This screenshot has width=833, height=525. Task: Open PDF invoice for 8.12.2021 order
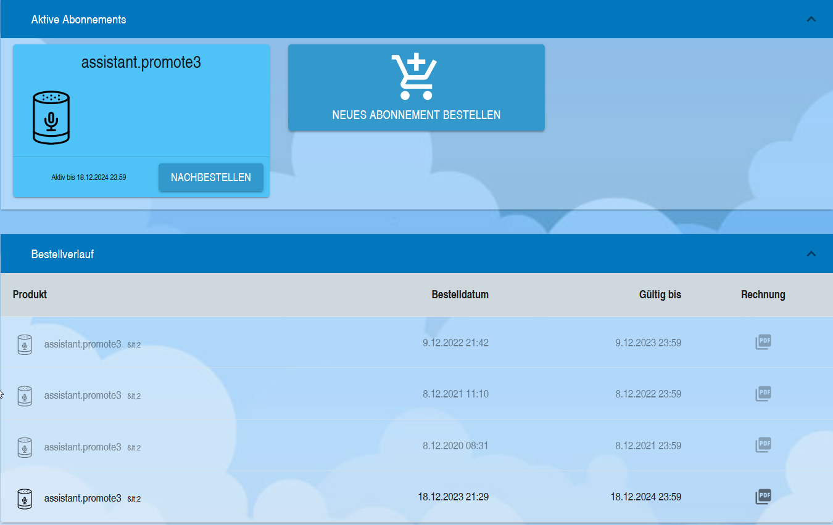(x=763, y=393)
